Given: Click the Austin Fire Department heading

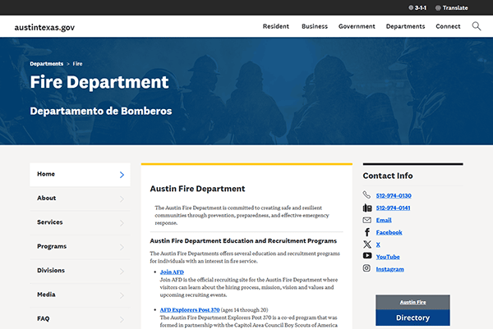Looking at the screenshot, I should (197, 189).
